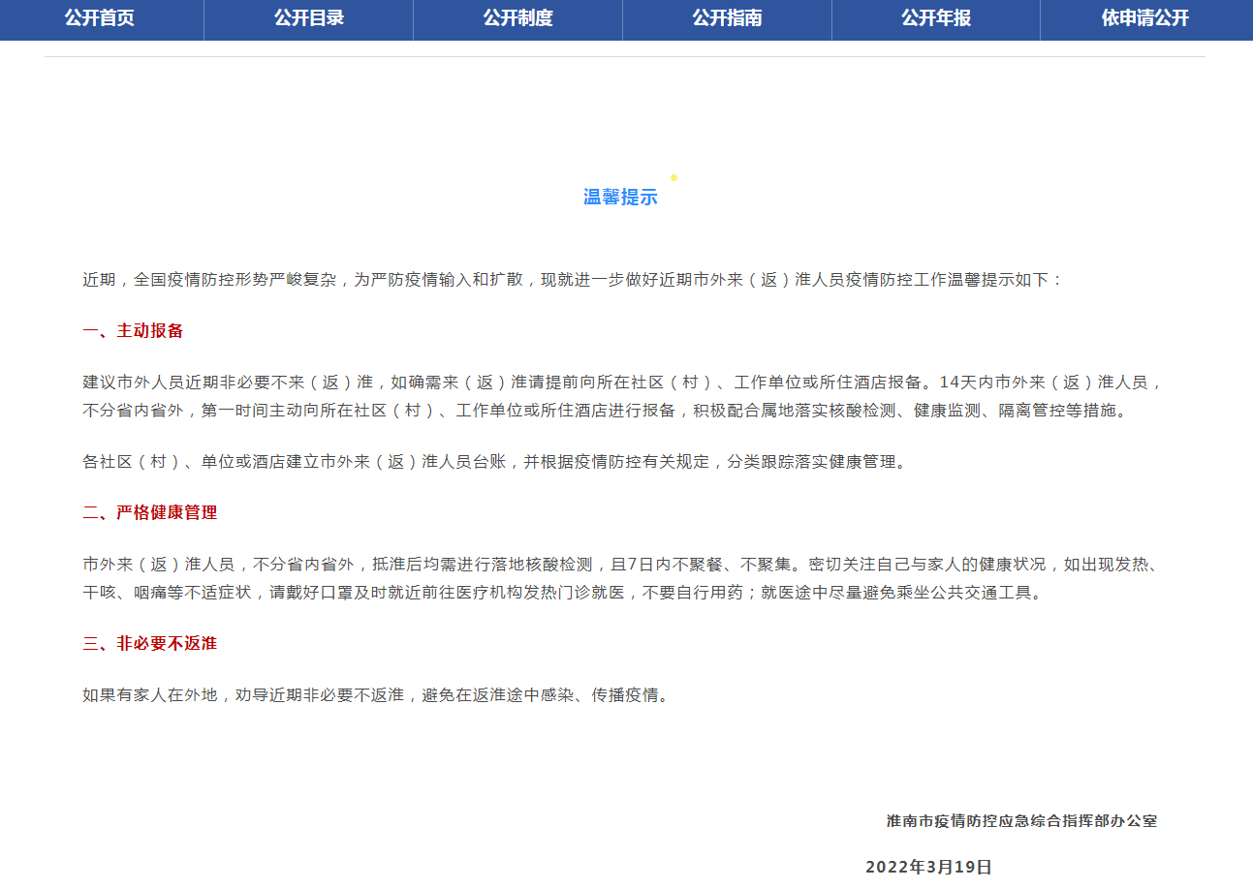Open the 公开年报 section
Viewport: 1253px width, 889px height.
pyautogui.click(x=935, y=19)
